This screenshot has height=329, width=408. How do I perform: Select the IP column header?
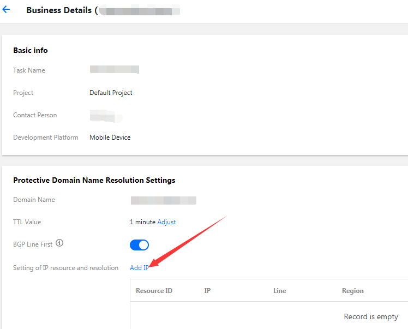point(207,291)
